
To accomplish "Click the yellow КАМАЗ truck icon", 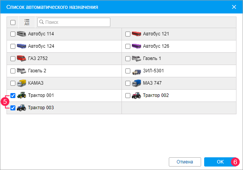I will pos(22,83).
